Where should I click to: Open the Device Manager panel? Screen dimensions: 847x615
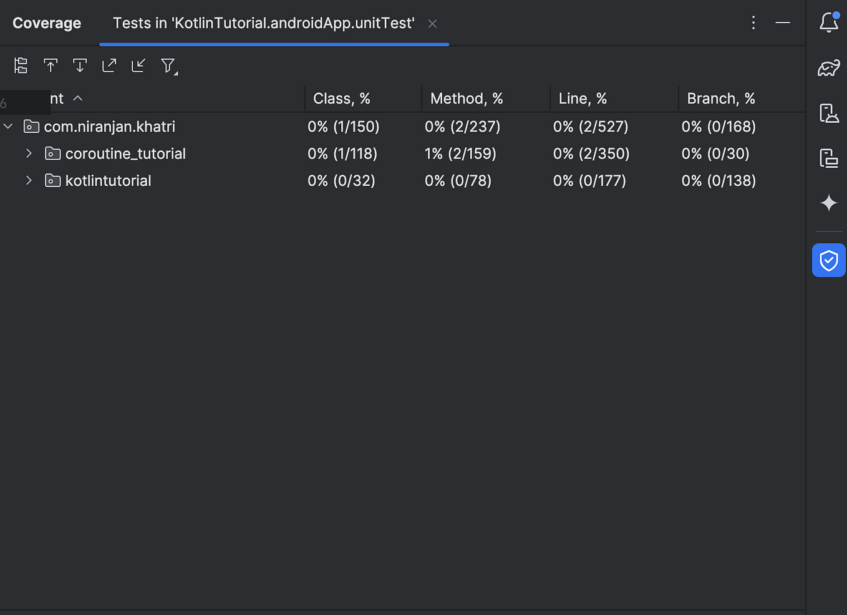[x=828, y=114]
